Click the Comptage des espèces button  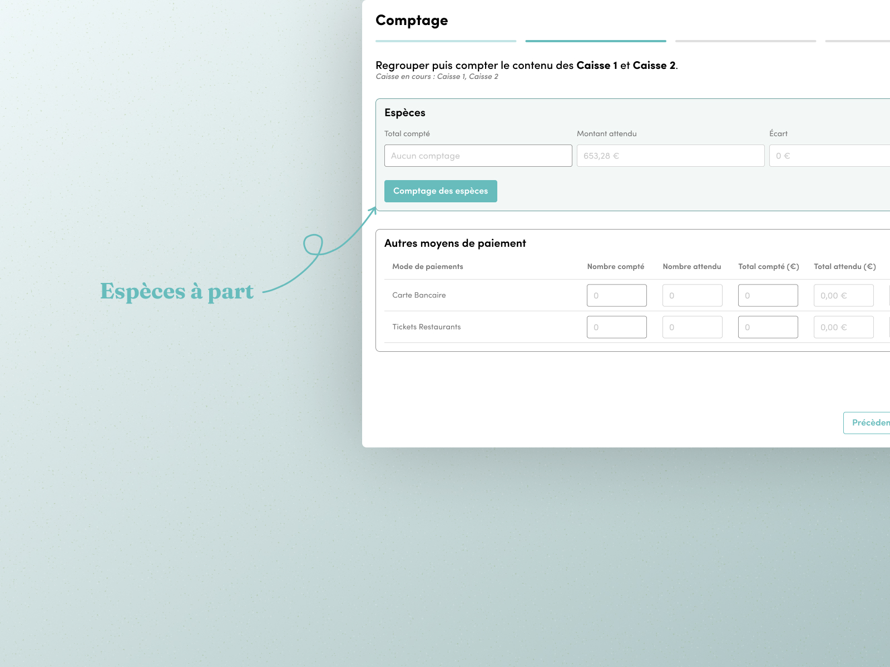click(441, 191)
